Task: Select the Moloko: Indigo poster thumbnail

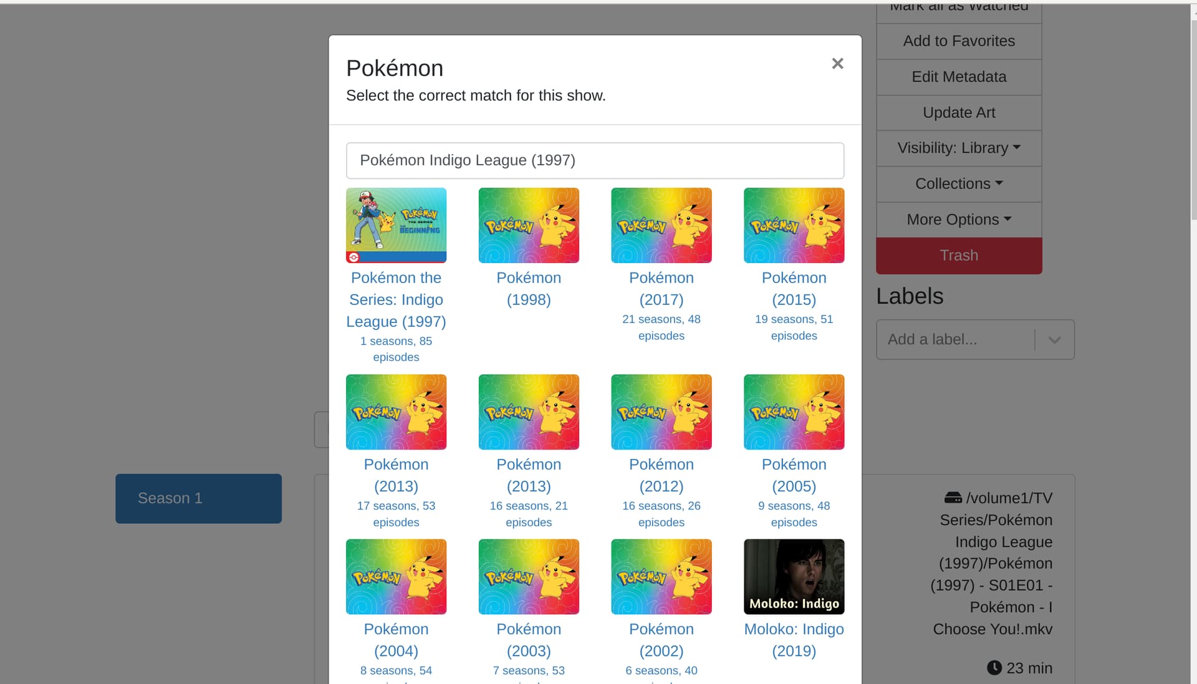Action: [x=794, y=576]
